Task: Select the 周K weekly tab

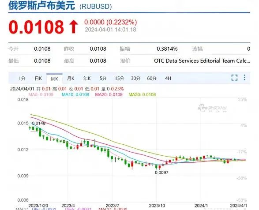Action: coord(54,79)
